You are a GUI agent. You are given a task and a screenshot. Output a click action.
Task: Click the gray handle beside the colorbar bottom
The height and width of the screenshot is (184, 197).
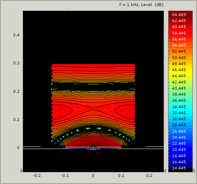[x=194, y=170]
